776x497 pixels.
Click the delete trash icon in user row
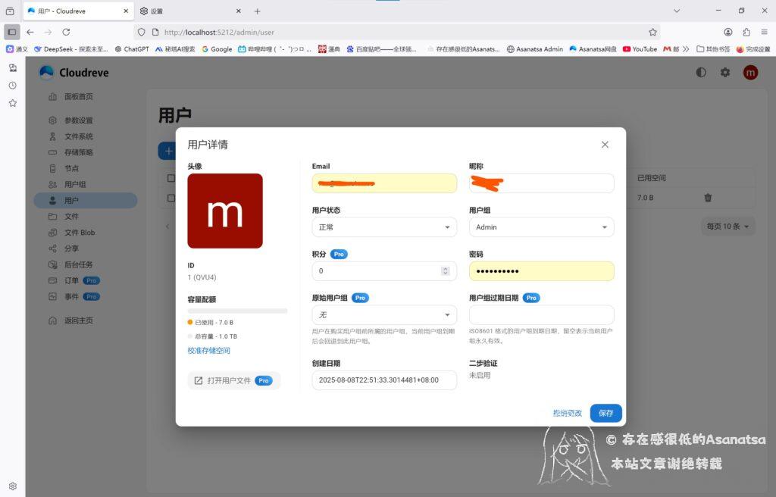708,198
